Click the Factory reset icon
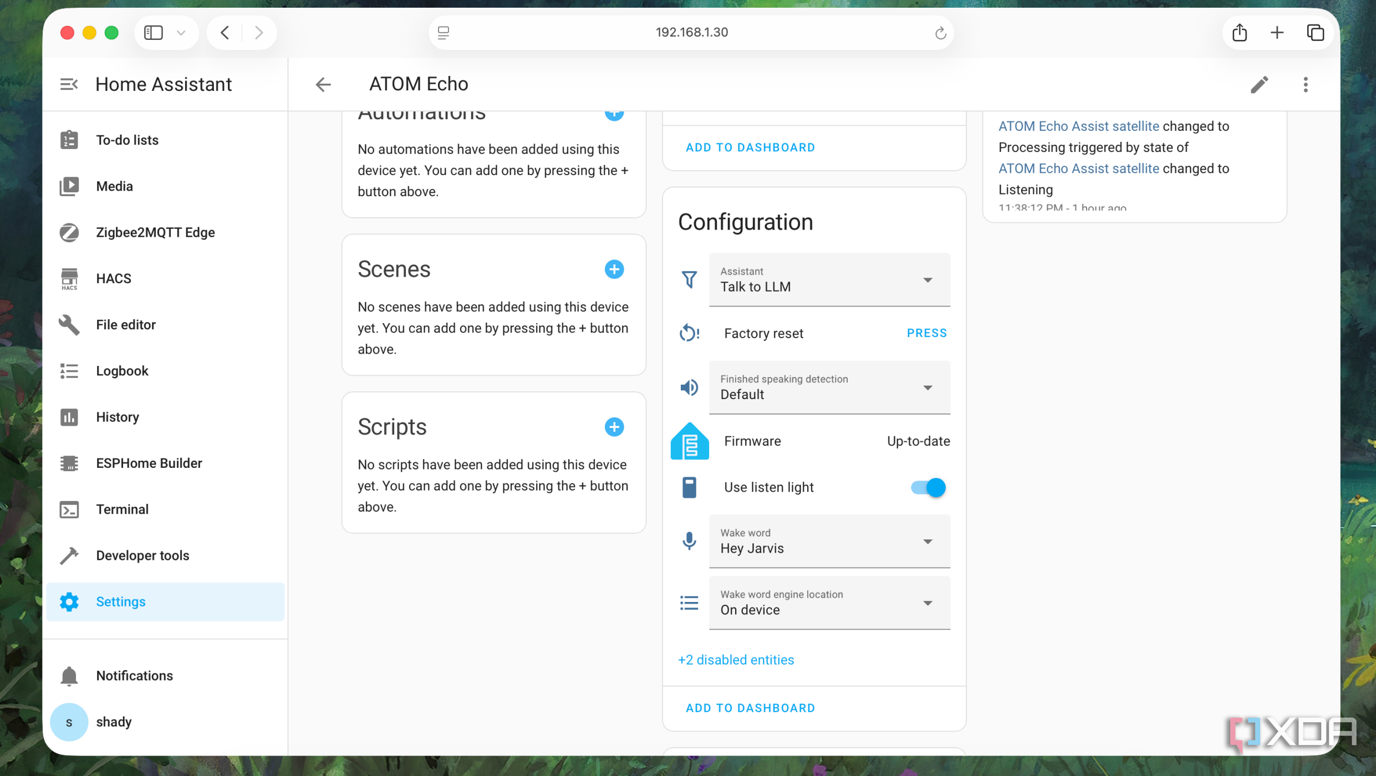 click(689, 333)
